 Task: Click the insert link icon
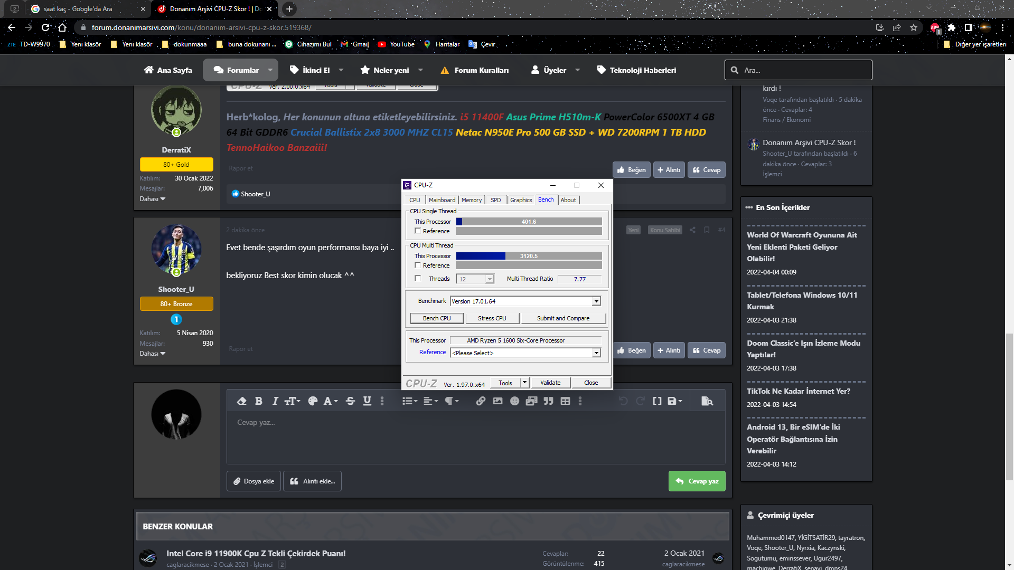click(x=481, y=401)
